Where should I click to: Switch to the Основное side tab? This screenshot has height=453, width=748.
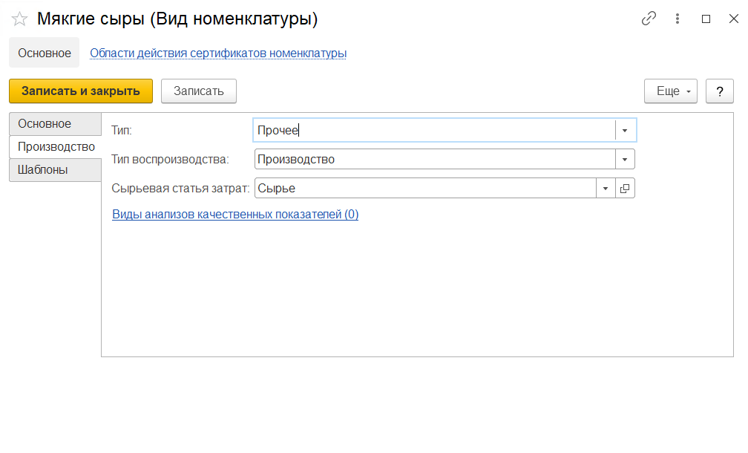(45, 124)
